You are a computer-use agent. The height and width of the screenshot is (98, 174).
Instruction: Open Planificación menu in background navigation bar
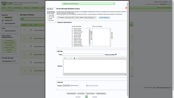click(x=17, y=8)
